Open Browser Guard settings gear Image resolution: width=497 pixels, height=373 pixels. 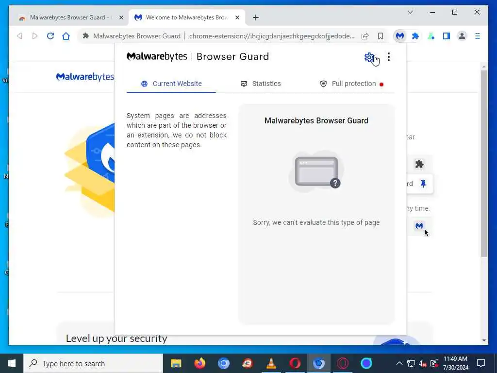point(369,57)
